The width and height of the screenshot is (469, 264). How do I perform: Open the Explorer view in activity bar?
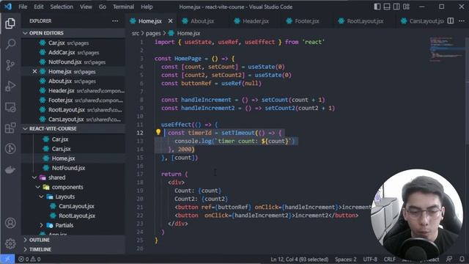pyautogui.click(x=10, y=23)
